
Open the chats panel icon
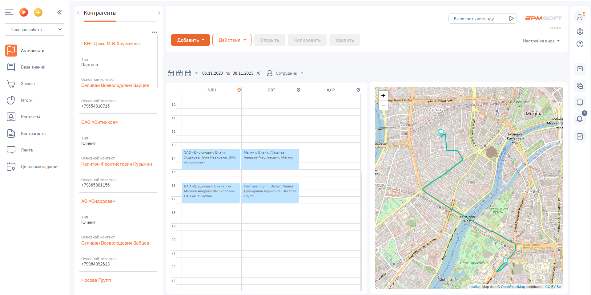coord(580,86)
